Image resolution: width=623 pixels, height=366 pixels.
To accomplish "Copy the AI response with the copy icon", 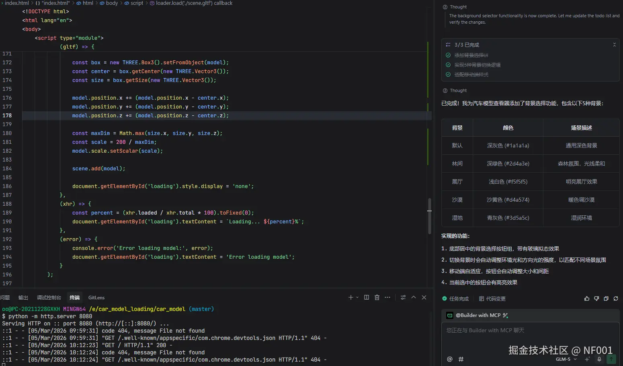I will [x=606, y=299].
